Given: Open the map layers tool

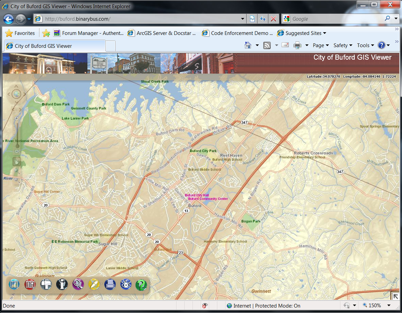Looking at the screenshot, I should pyautogui.click(x=14, y=285).
